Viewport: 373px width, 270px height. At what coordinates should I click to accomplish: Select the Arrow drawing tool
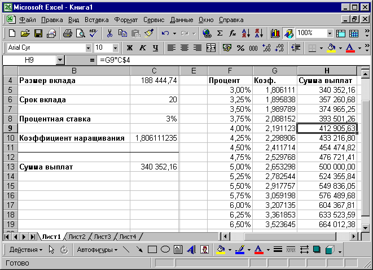click(139, 250)
